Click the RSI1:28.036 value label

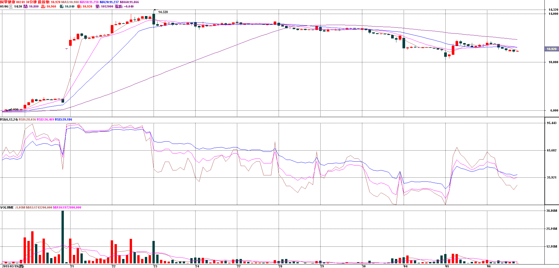point(27,119)
